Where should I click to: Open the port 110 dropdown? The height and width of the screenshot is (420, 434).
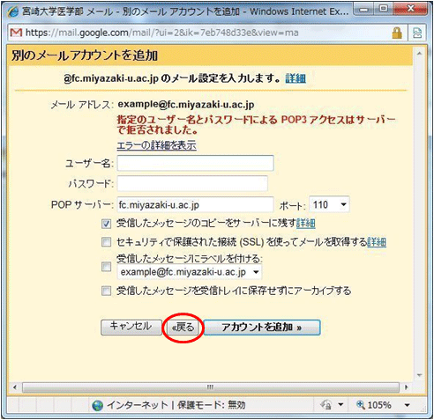click(329, 204)
